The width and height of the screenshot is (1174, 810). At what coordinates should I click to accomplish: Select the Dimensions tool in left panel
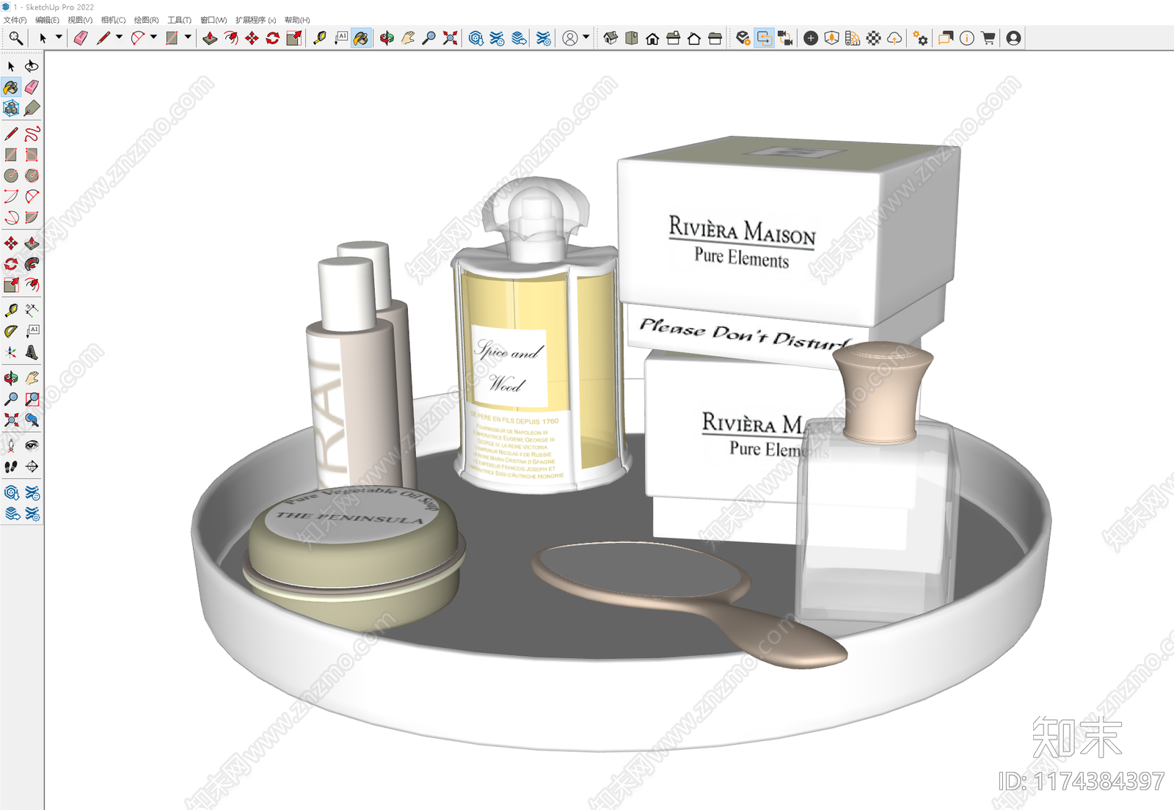[x=32, y=310]
